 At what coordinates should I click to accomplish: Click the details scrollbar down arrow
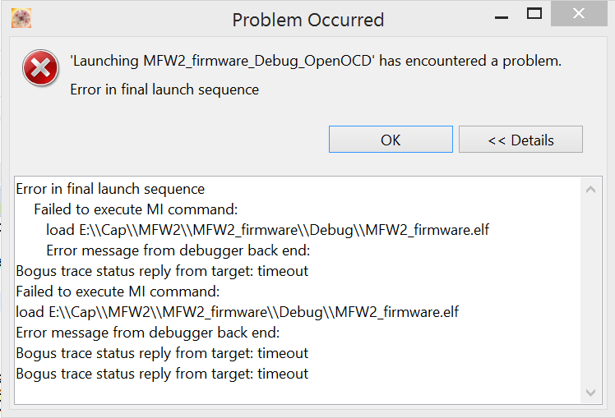tap(590, 393)
